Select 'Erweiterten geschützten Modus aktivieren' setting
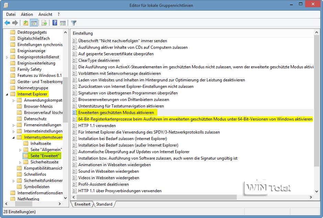This screenshot has width=323, height=218. [x=116, y=112]
